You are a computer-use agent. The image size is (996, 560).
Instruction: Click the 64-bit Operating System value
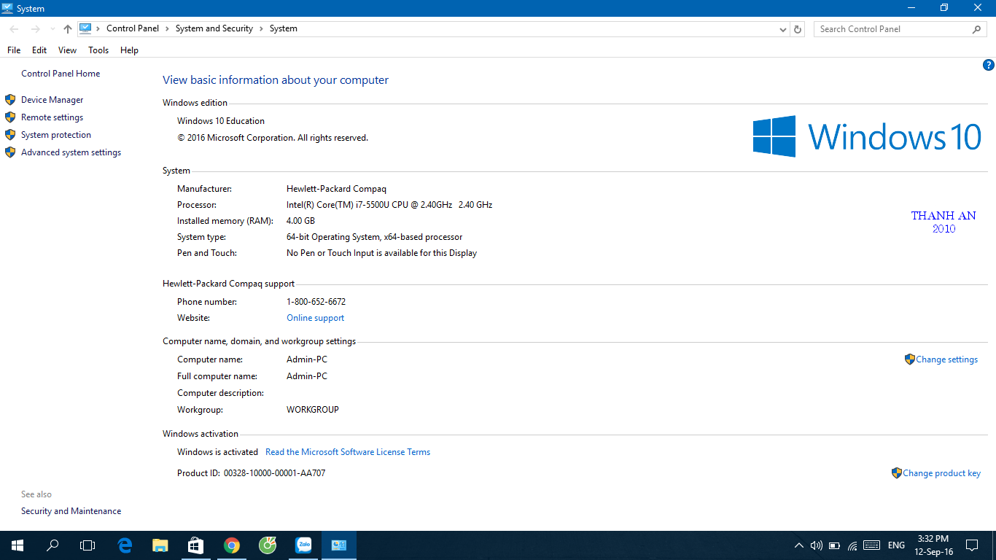tap(375, 237)
